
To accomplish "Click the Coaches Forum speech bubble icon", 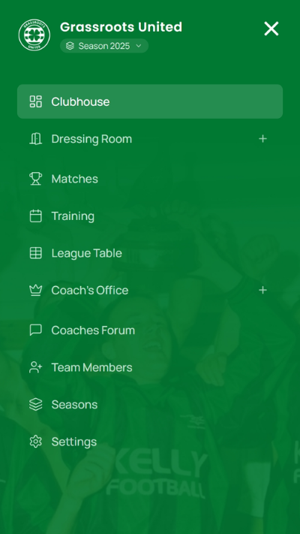I will 36,330.
